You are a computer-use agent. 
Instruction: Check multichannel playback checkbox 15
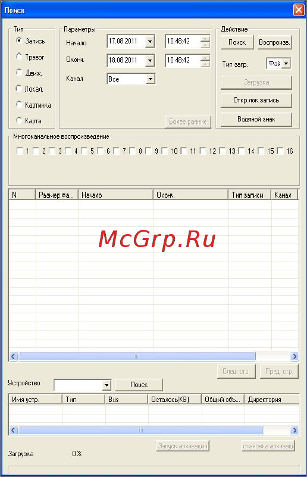261,151
